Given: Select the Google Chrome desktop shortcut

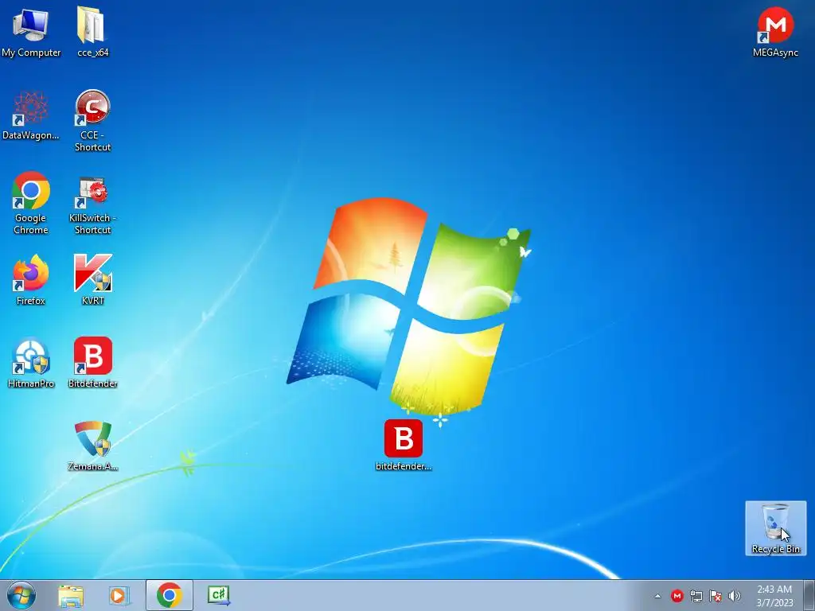Looking at the screenshot, I should [x=31, y=203].
